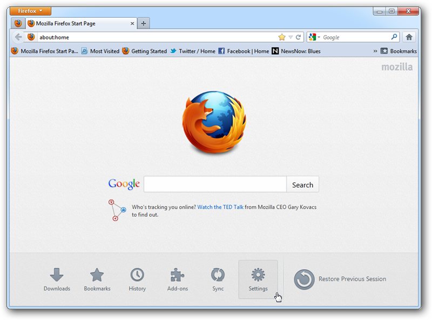Open Settings from the bottom launcher
This screenshot has height=320, width=432.
point(258,279)
